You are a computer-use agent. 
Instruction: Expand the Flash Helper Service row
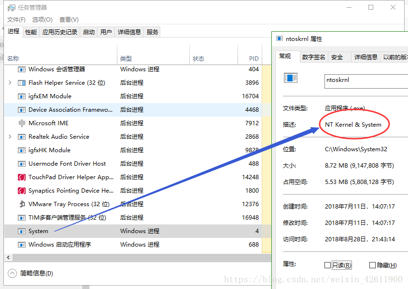pos(10,83)
